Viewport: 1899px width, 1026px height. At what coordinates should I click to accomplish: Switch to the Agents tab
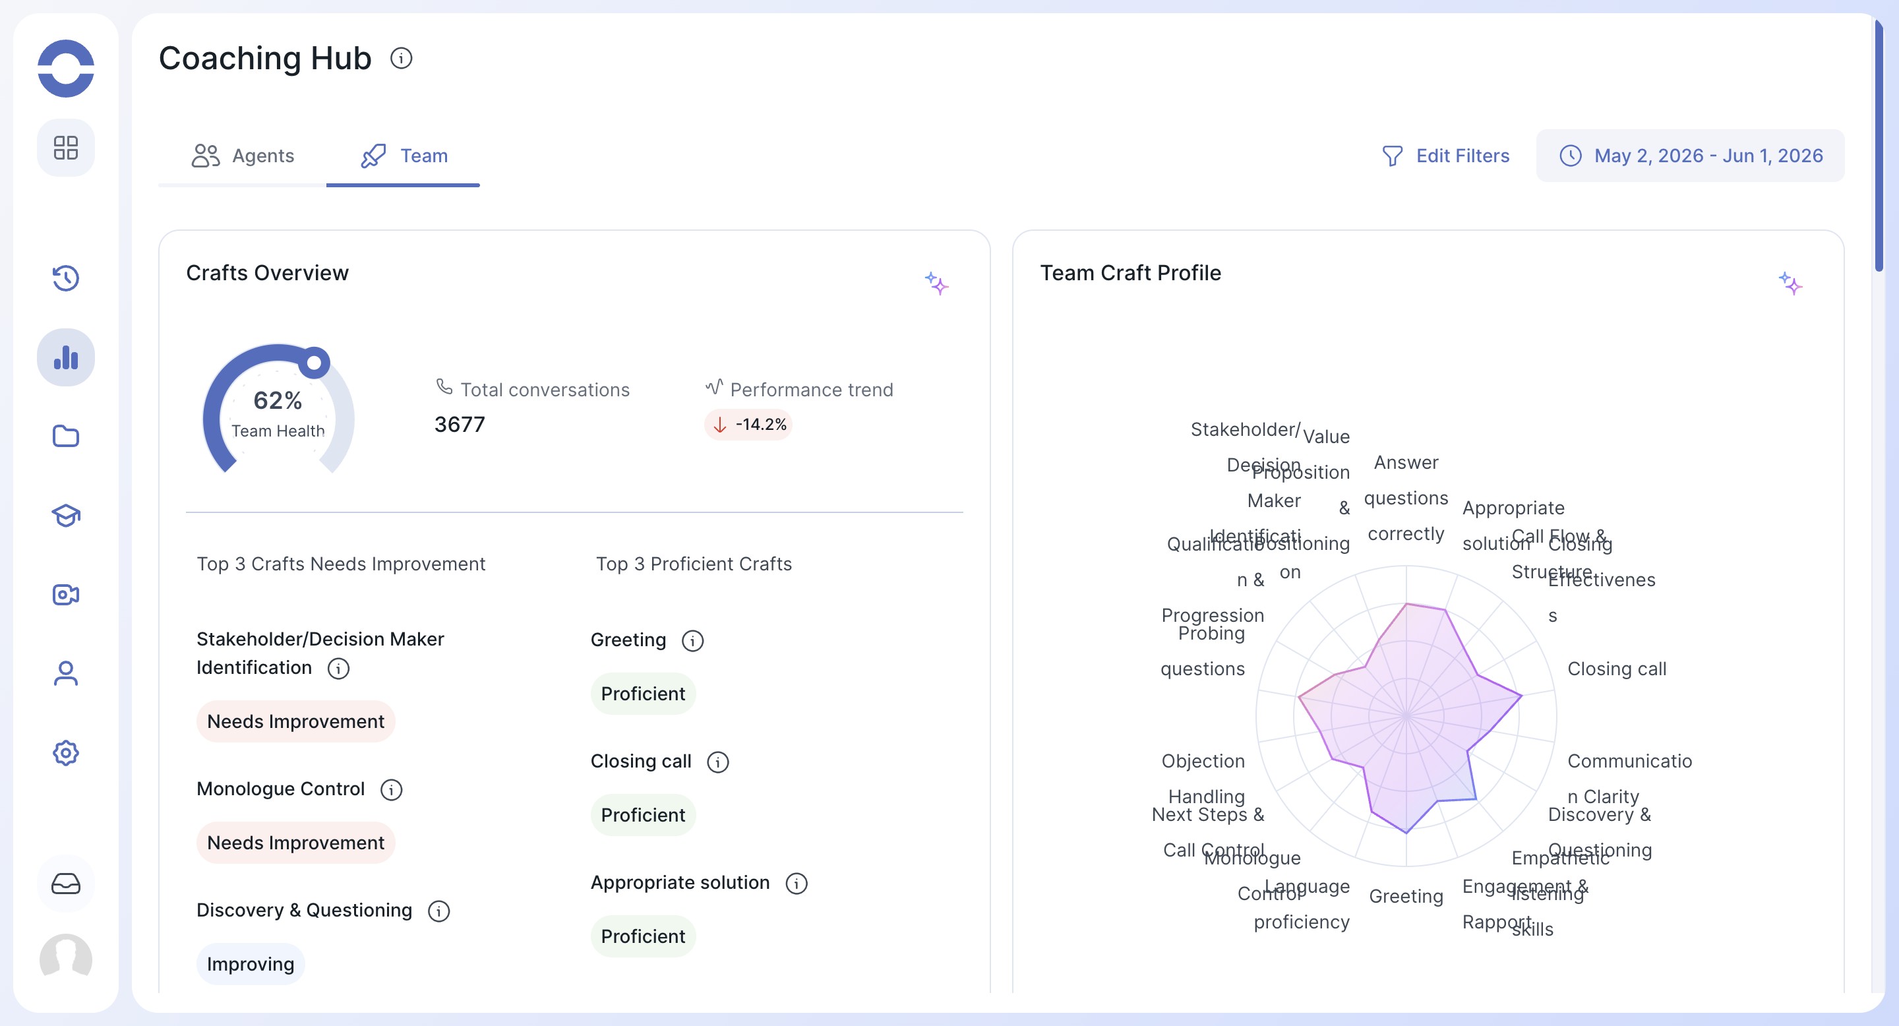243,156
